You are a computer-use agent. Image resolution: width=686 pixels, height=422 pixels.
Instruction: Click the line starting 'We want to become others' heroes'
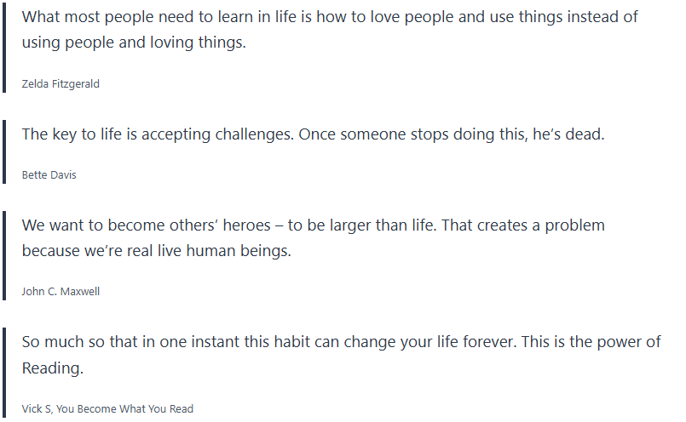(x=313, y=225)
